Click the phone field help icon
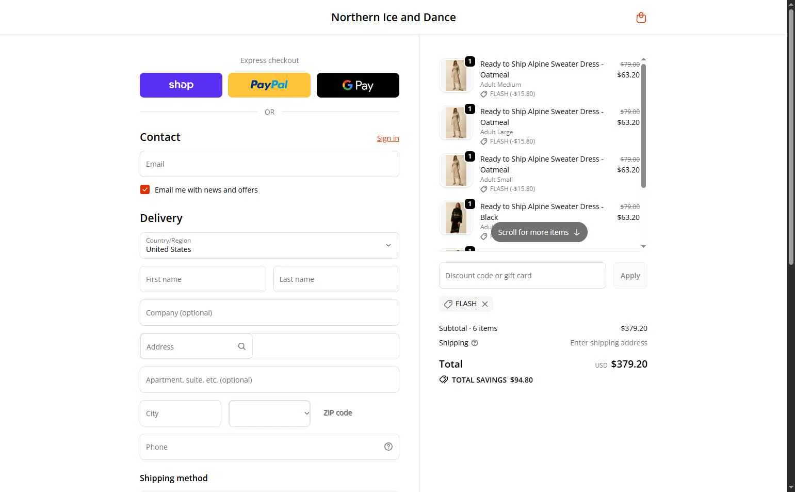This screenshot has height=492, width=795. click(x=388, y=447)
